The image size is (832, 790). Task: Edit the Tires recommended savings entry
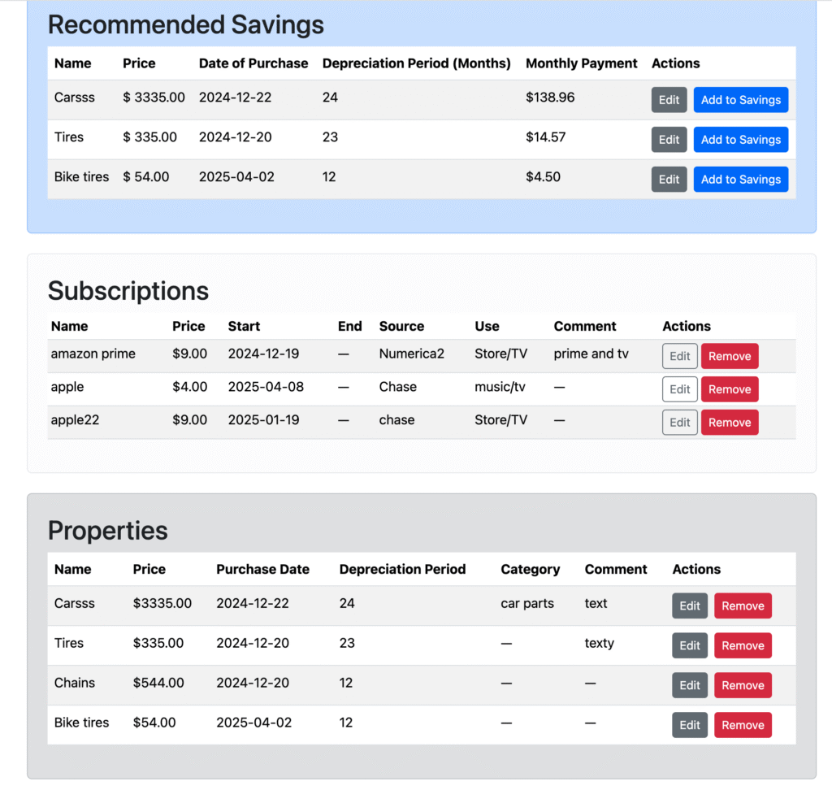(x=669, y=140)
